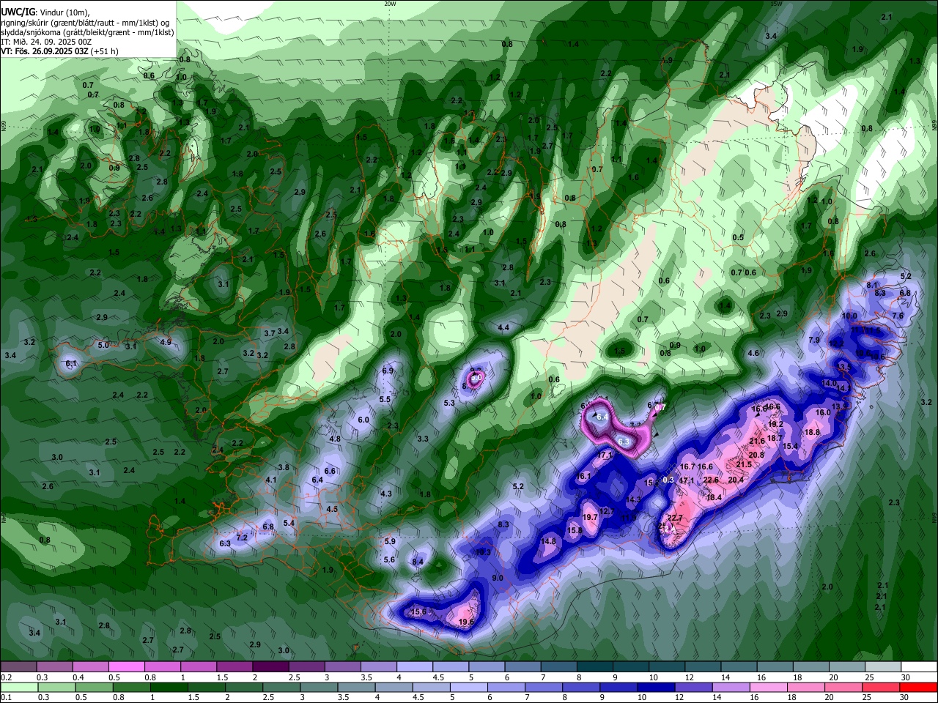The width and height of the screenshot is (938, 703).
Task: Click the '9.0' value in the south
Action: (497, 578)
